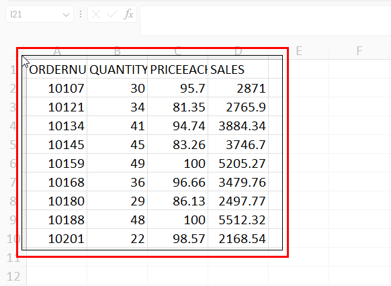
Task: Click the Enter checkmark formula icon
Action: pos(112,15)
